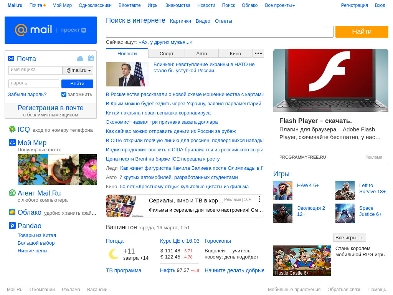The image size is (393, 295).
Task: Open HAWK 6+ game icon
Action: tap(283, 191)
